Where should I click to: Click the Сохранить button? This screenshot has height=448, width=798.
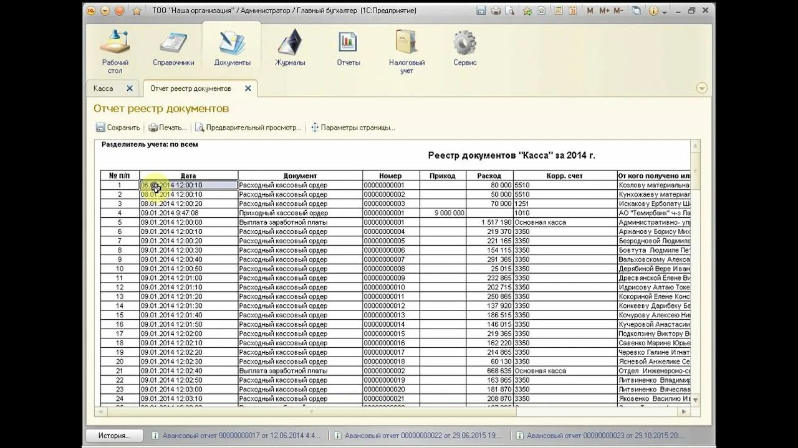coord(118,128)
